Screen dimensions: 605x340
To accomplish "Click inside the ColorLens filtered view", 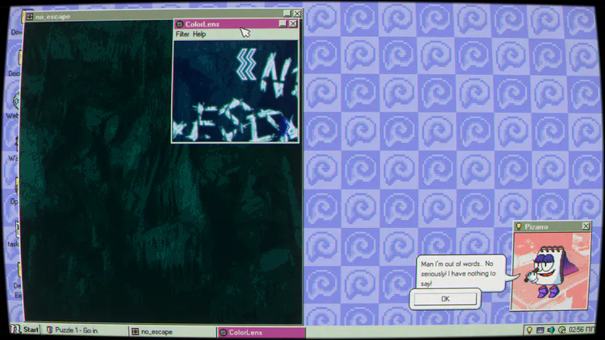I will (236, 91).
